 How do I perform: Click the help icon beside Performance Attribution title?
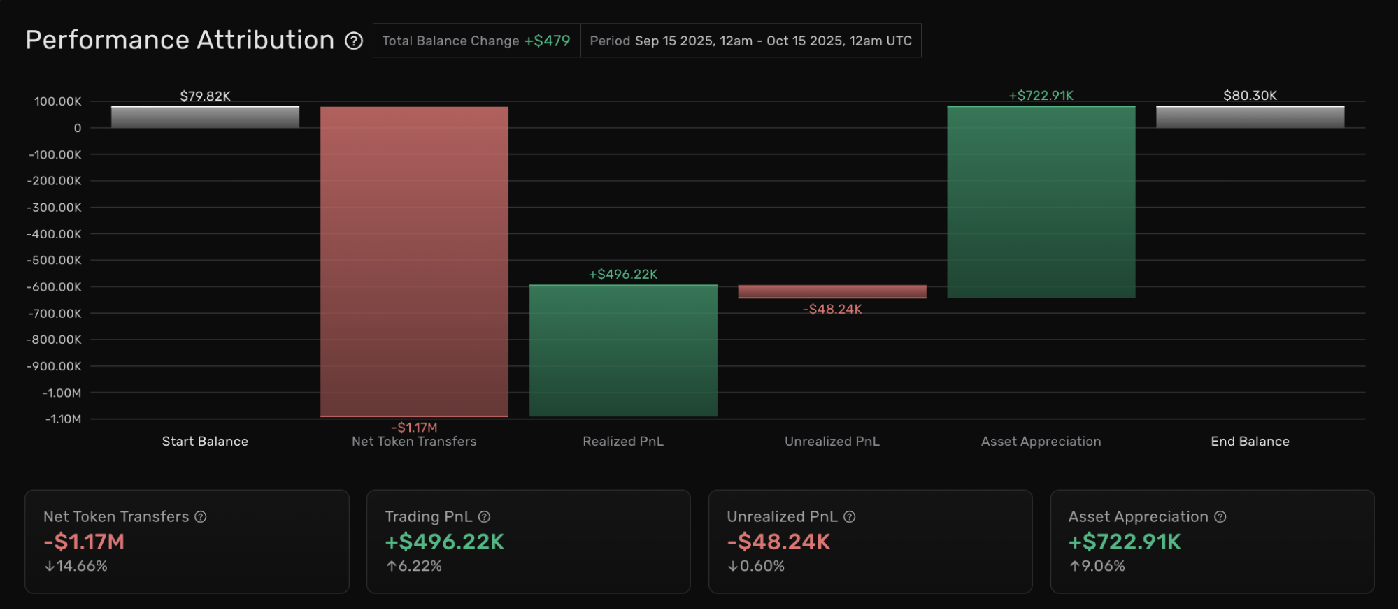coord(354,41)
